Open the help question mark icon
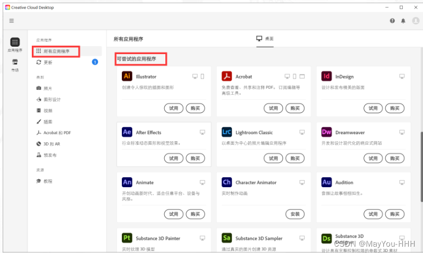This screenshot has width=423, height=253. click(392, 21)
